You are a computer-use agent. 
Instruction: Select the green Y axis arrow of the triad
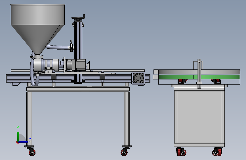pos(18,136)
